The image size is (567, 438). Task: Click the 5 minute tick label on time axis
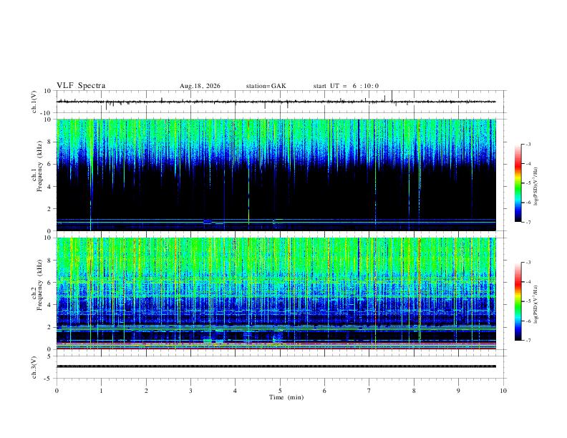pos(280,391)
